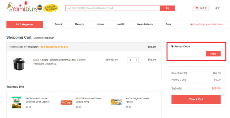Click the shopping cart icon in header
Viewport: 230px width, 118px height.
point(196,8)
